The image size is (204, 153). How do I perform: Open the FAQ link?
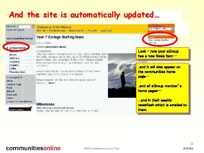(x=9, y=88)
